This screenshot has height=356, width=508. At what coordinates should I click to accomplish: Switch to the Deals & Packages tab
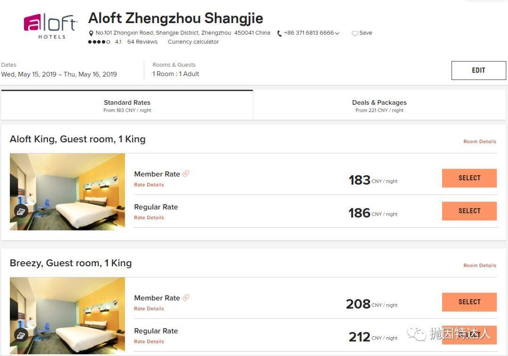click(379, 105)
